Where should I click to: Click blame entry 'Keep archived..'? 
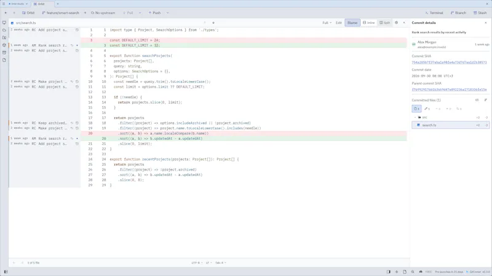coord(52,123)
